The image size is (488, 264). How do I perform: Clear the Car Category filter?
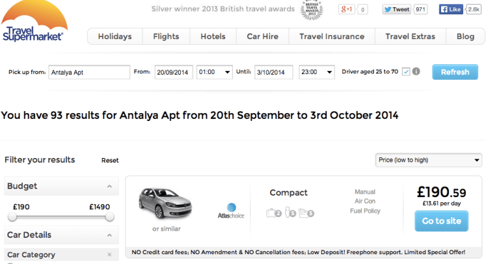pyautogui.click(x=109, y=255)
